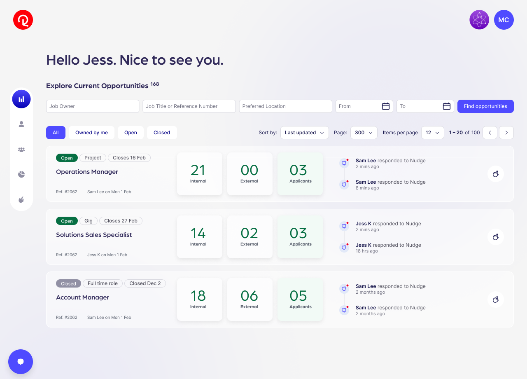Click the Job Owner input field
Viewport: 527px width, 379px height.
coord(93,106)
